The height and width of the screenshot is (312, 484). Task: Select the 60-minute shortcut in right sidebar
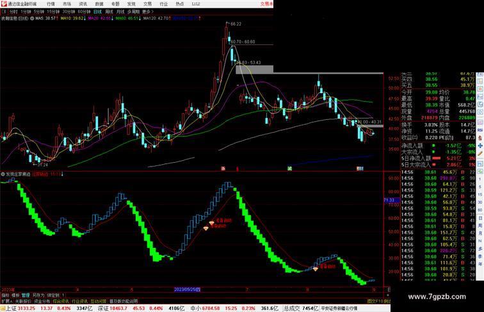tap(480, 210)
